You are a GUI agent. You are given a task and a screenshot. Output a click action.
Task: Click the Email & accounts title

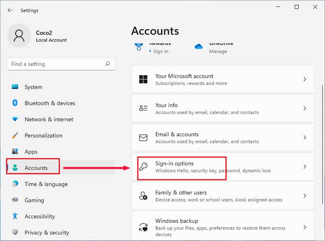click(177, 134)
